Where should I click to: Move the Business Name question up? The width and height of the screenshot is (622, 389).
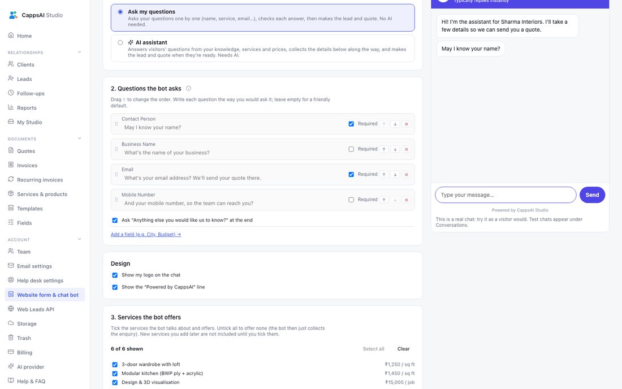click(x=384, y=149)
